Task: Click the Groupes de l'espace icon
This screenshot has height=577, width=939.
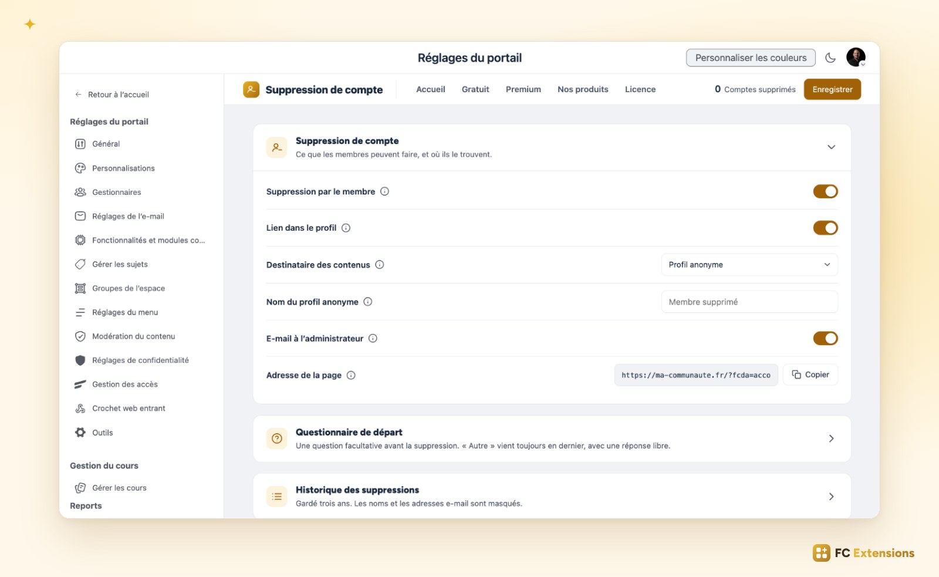Action: point(80,288)
